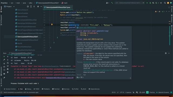The width and height of the screenshot is (173, 97).
Task: Click the Stop icon in toolbar
Action: 161,3
